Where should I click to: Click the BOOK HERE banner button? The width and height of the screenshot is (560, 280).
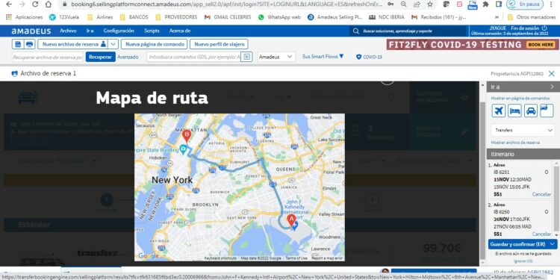(541, 45)
